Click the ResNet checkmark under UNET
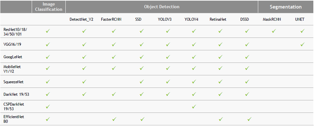Screen dimensions: 315x127 click(x=302, y=31)
